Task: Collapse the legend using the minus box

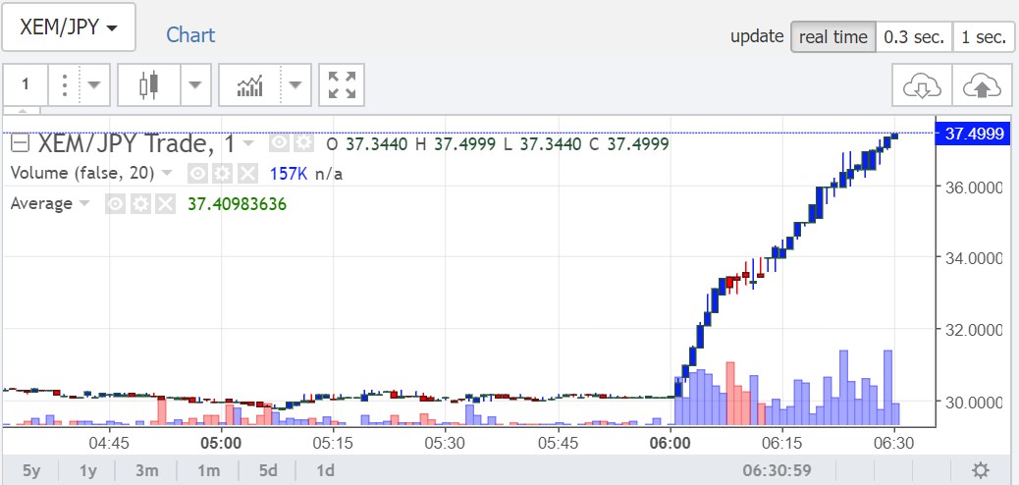Action: pos(21,143)
